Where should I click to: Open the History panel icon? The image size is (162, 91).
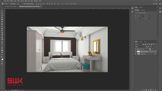[x=132, y=8]
